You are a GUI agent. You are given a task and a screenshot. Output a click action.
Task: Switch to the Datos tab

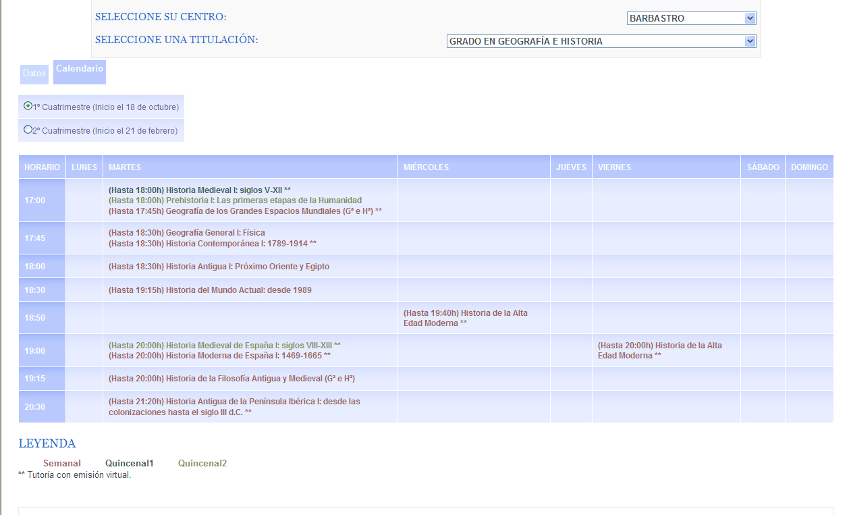click(34, 74)
